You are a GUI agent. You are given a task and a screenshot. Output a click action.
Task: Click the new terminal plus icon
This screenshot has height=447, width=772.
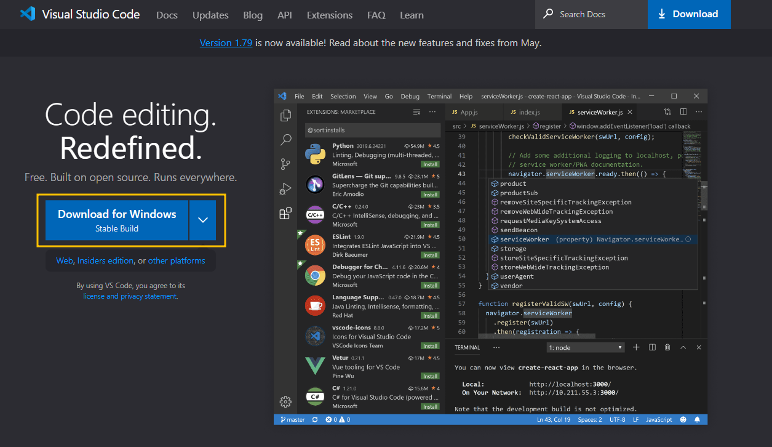click(x=636, y=347)
